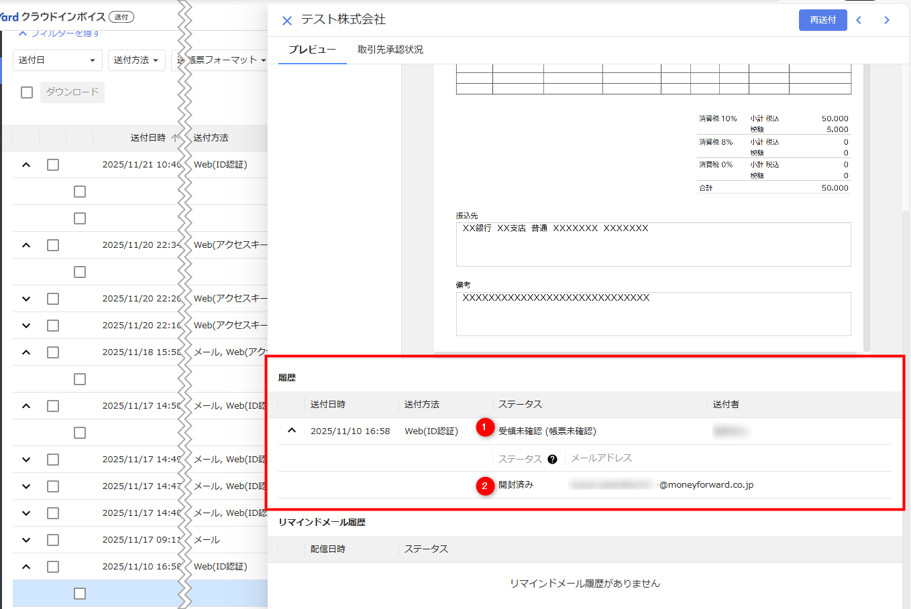
Task: Check the select-all box beside ダウンロード
Action: [x=27, y=92]
